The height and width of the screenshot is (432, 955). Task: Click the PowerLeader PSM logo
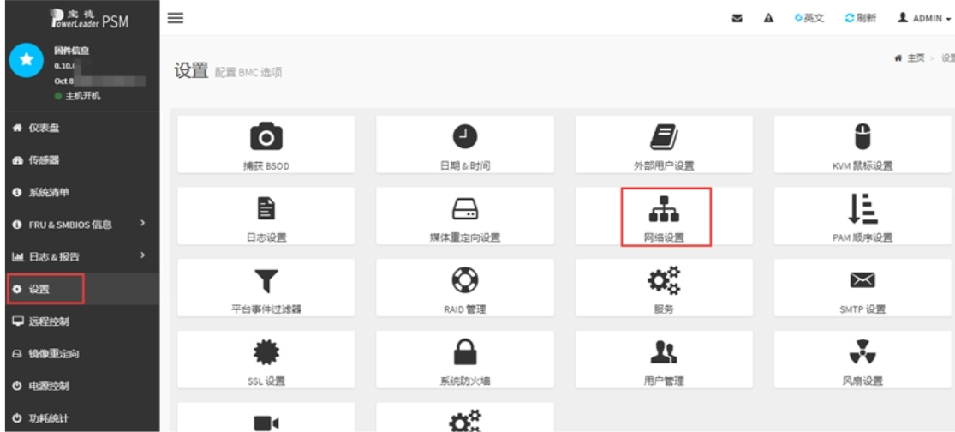click(89, 19)
